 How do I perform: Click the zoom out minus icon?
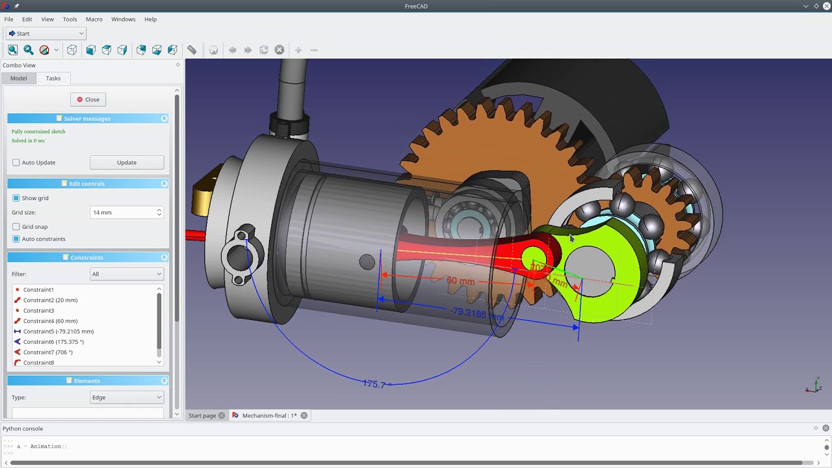point(314,50)
